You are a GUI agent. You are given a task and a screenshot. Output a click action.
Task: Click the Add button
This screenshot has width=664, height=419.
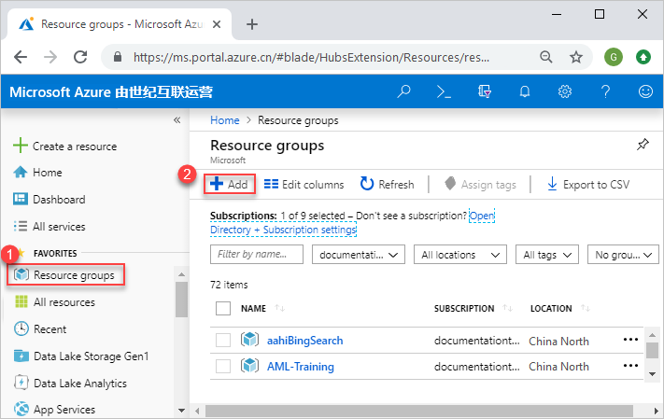pos(230,185)
